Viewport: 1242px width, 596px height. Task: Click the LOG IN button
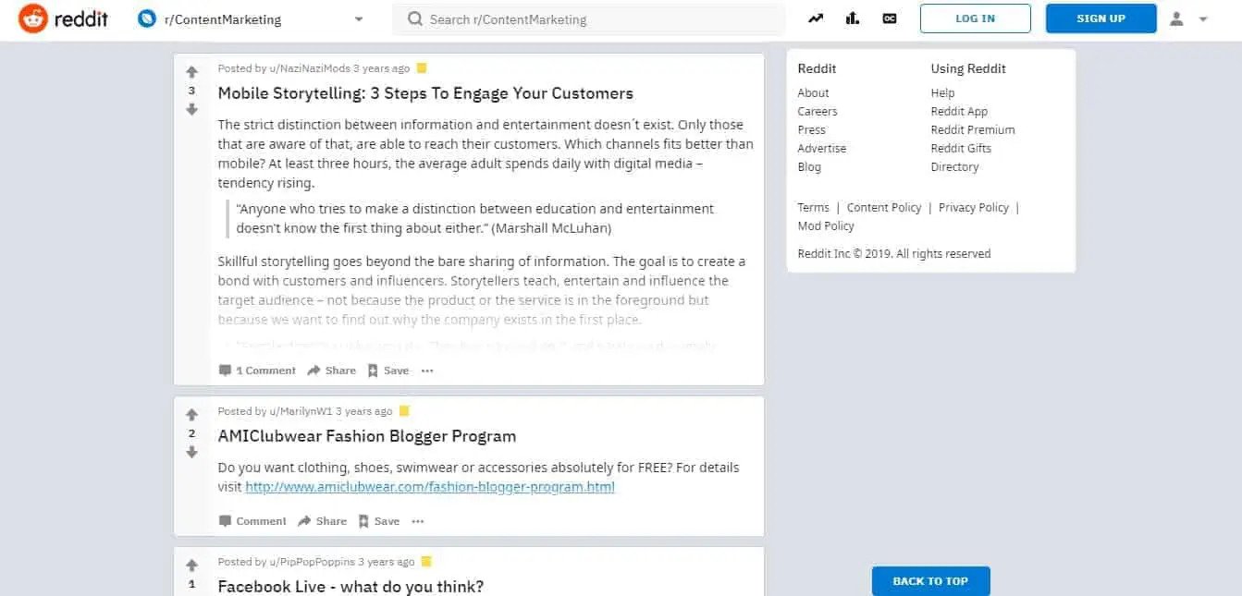pos(975,18)
